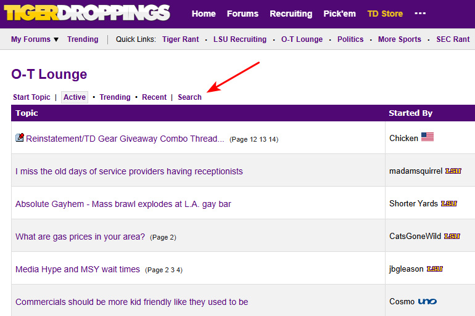The image size is (475, 316).
Task: Open Trending in the quick links bar
Action: click(83, 39)
